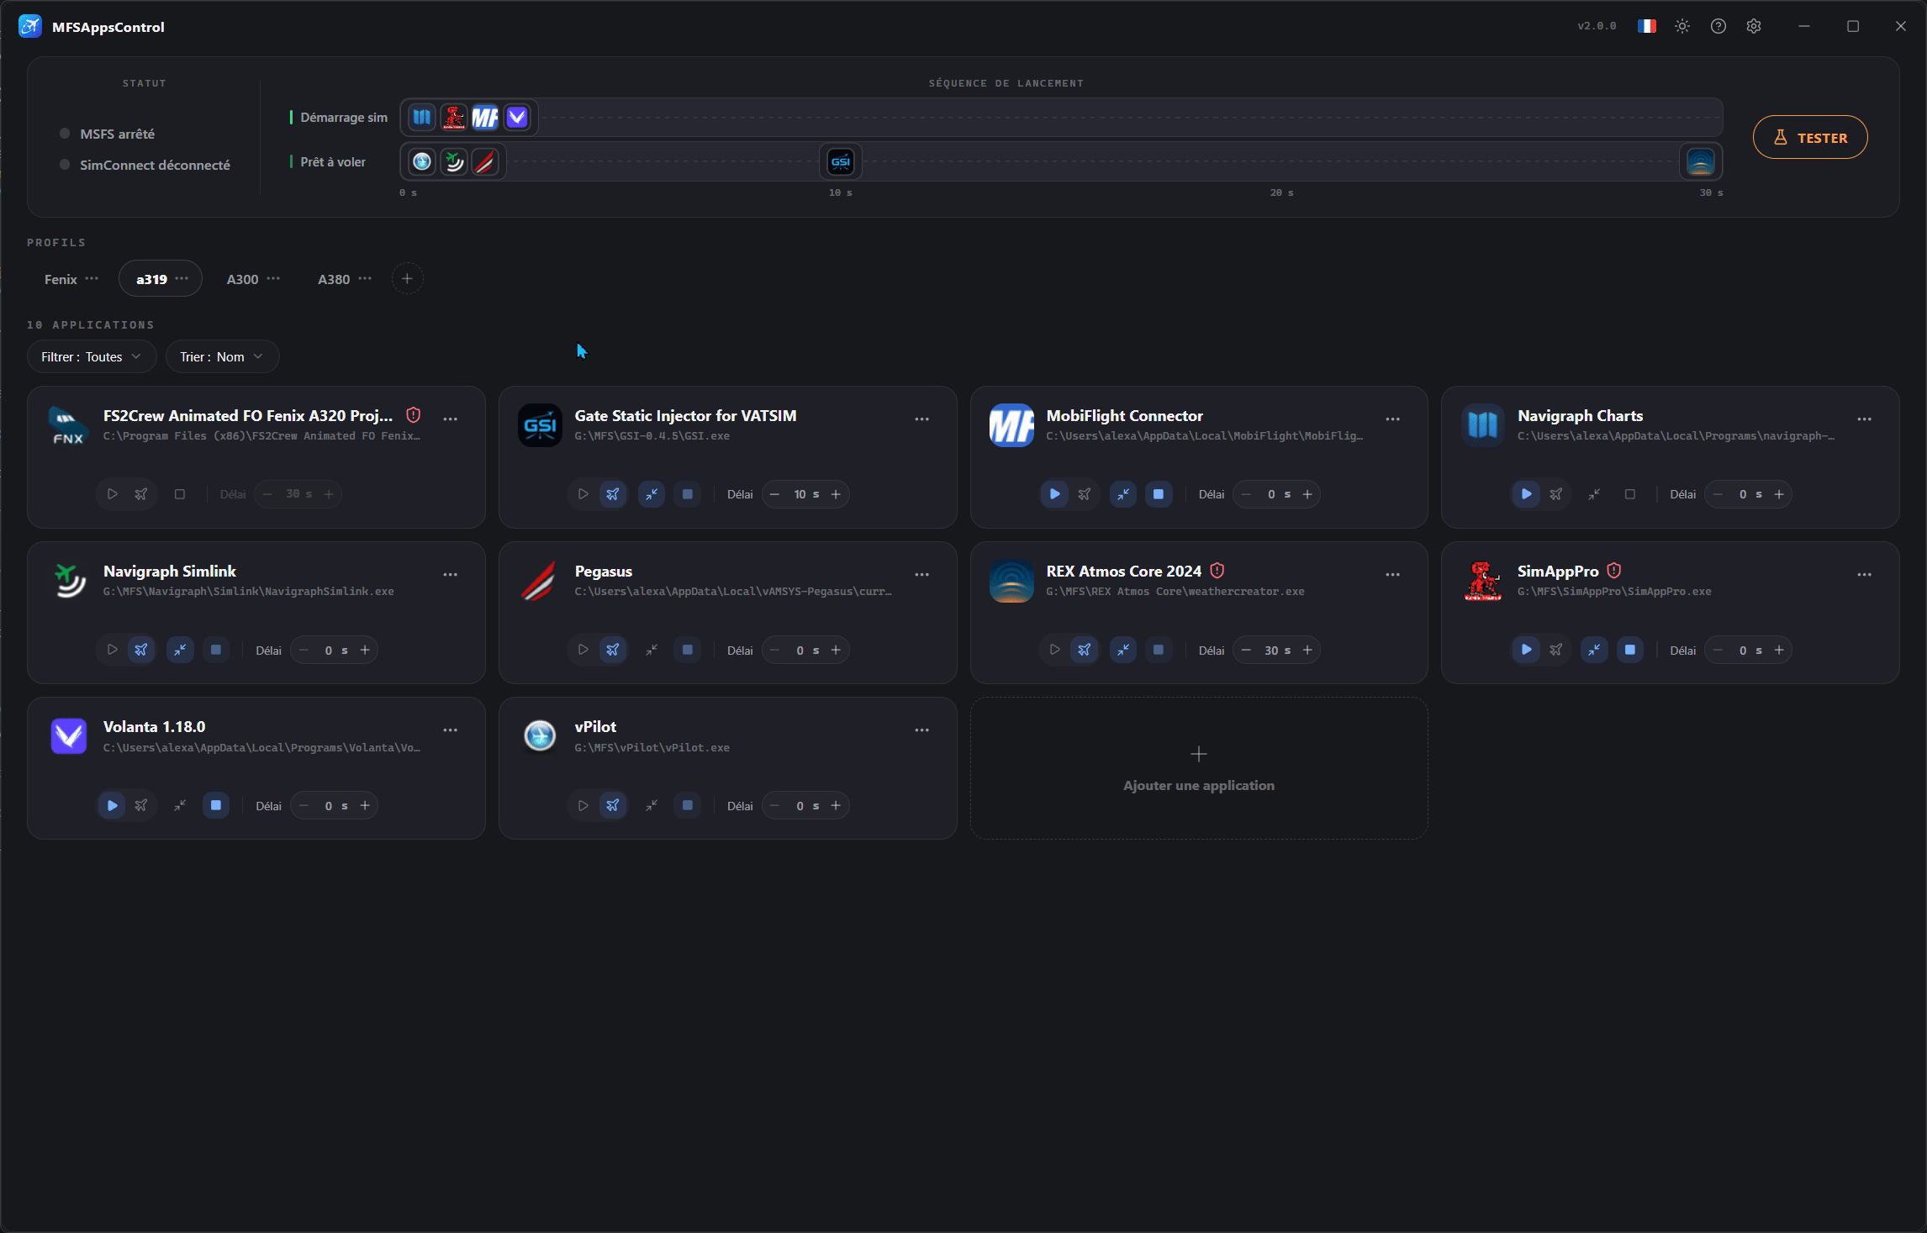Open the more options menu for Pegasus
The width and height of the screenshot is (1927, 1233).
tap(922, 574)
